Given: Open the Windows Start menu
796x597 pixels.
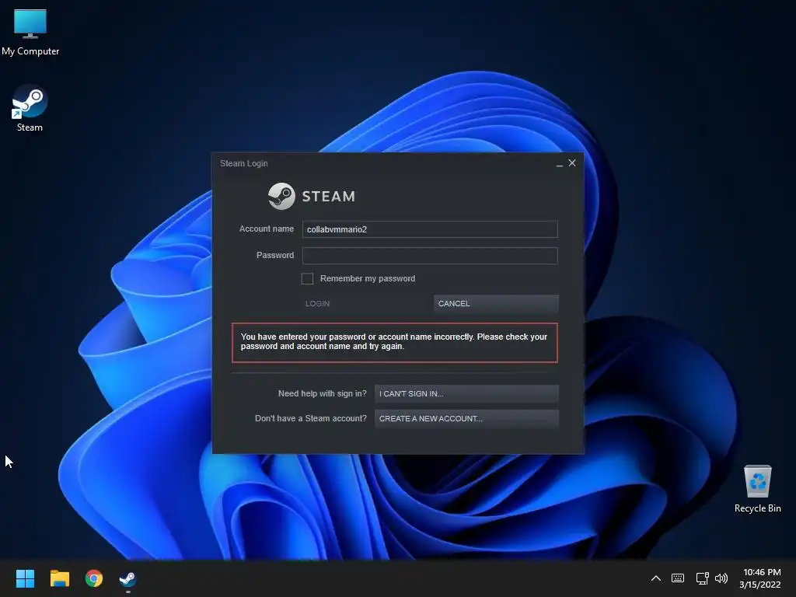Looking at the screenshot, I should [x=25, y=578].
